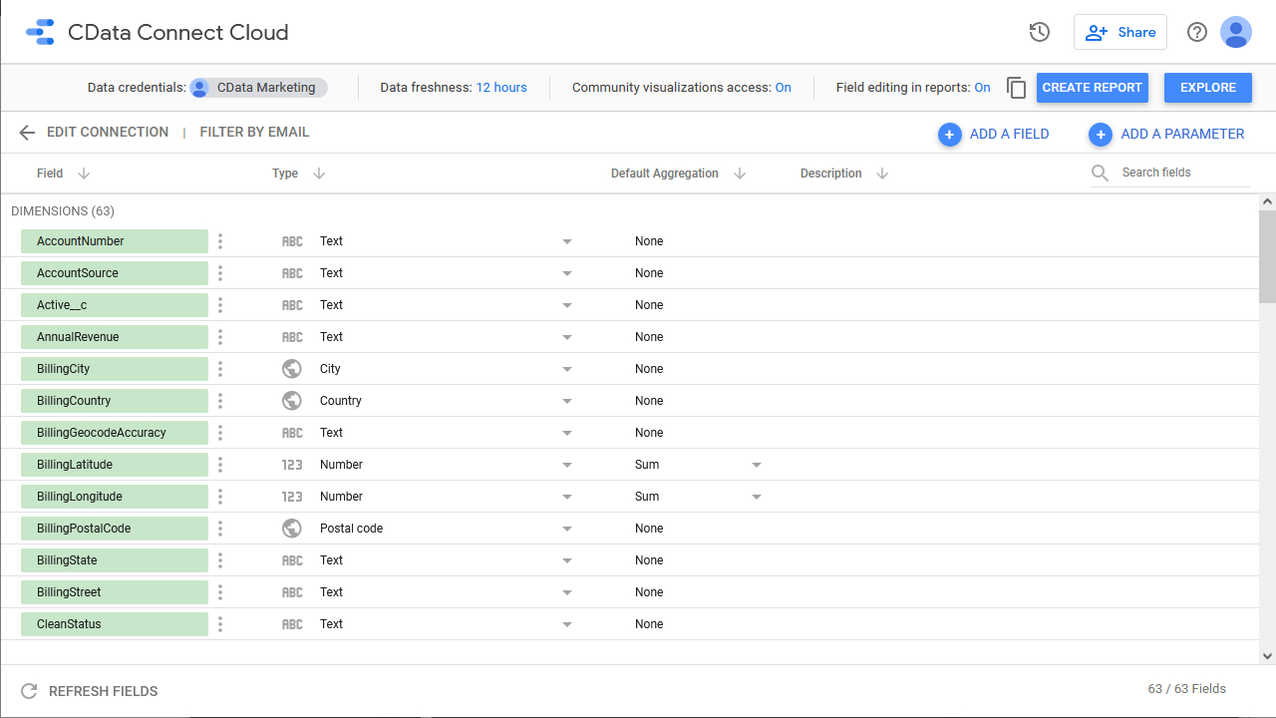Screen dimensions: 1276x718
Task: Open the three-dot menu for BillingCity
Action: [220, 369]
